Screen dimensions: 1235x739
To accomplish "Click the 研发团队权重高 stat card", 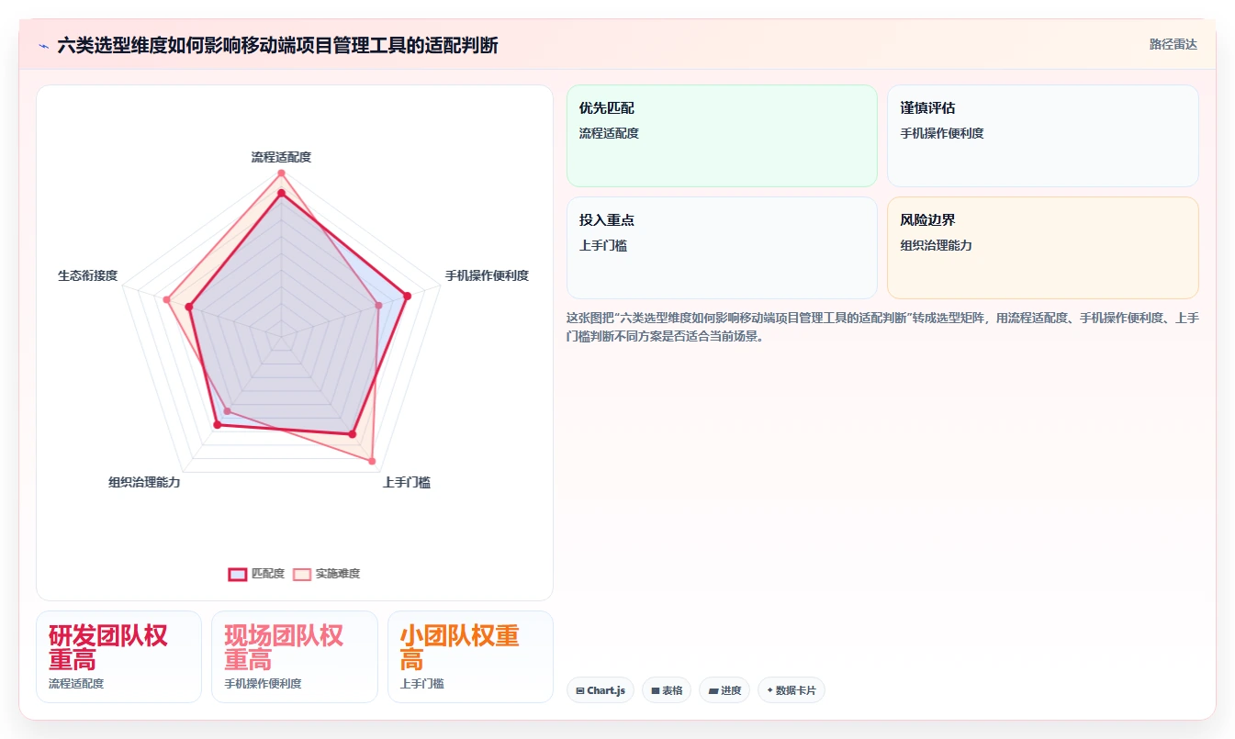I will (x=118, y=657).
